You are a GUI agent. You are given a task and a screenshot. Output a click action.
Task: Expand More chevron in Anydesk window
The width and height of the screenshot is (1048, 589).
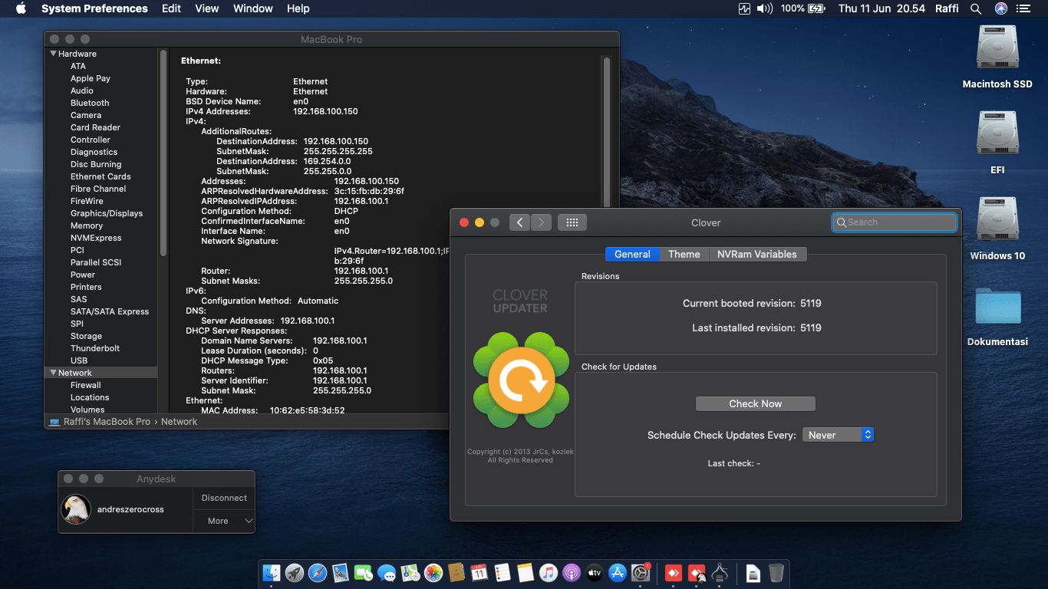(249, 521)
